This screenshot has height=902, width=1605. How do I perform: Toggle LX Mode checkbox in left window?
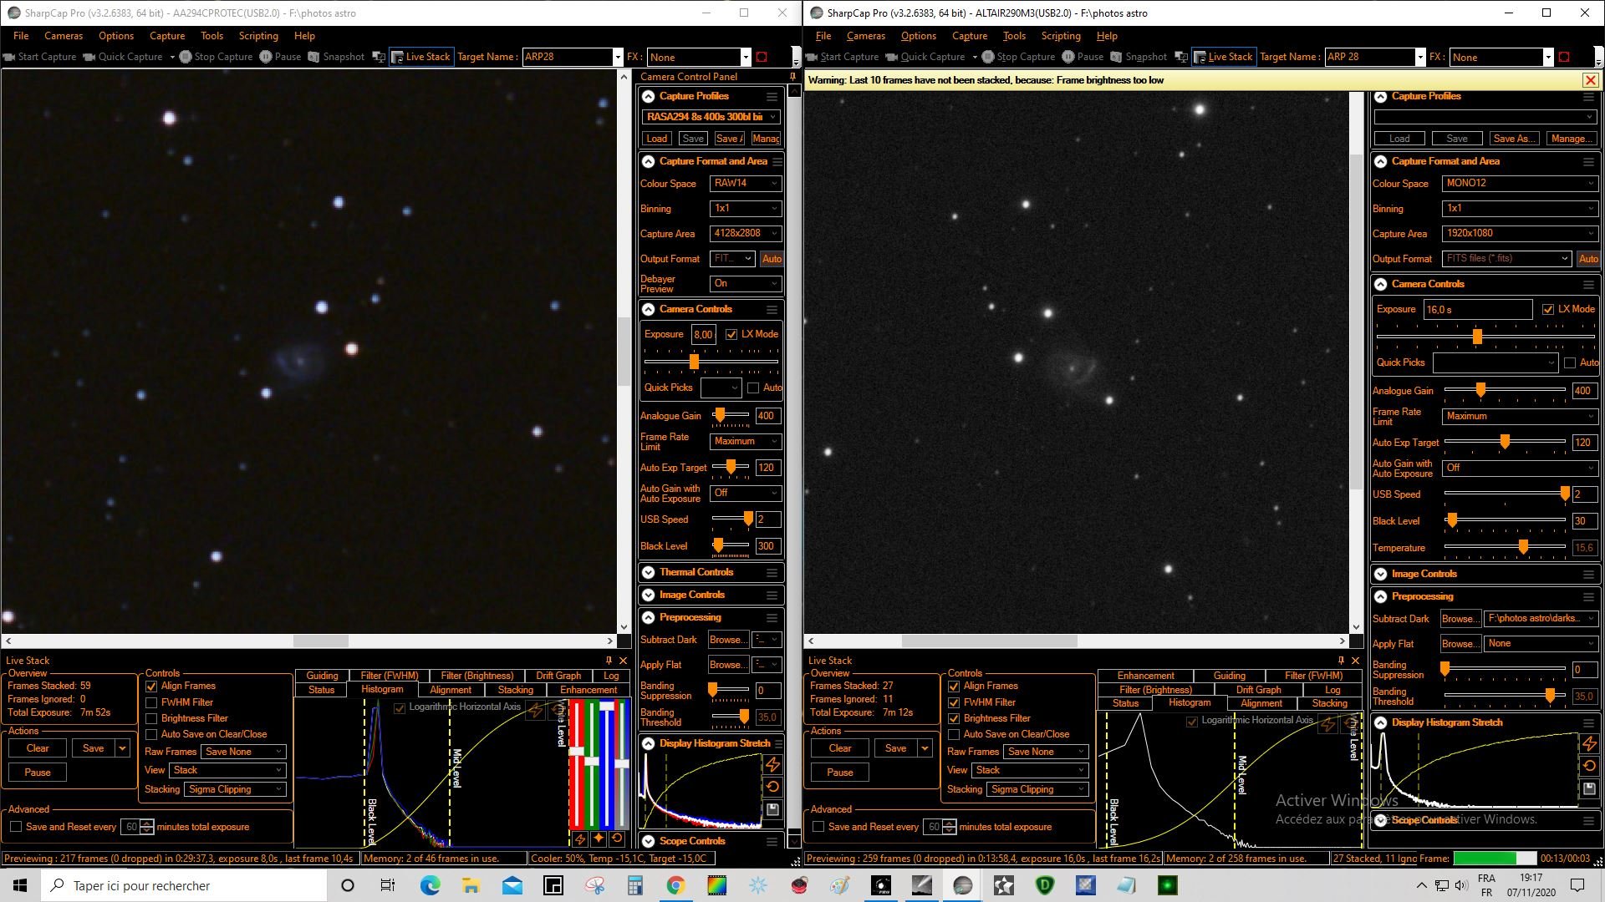pyautogui.click(x=731, y=334)
